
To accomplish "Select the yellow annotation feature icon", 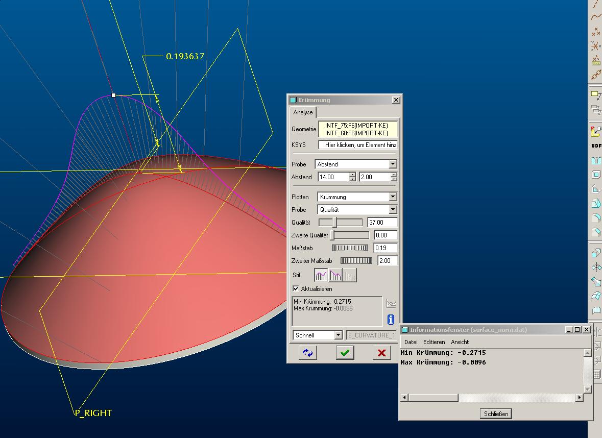I will click(596, 95).
